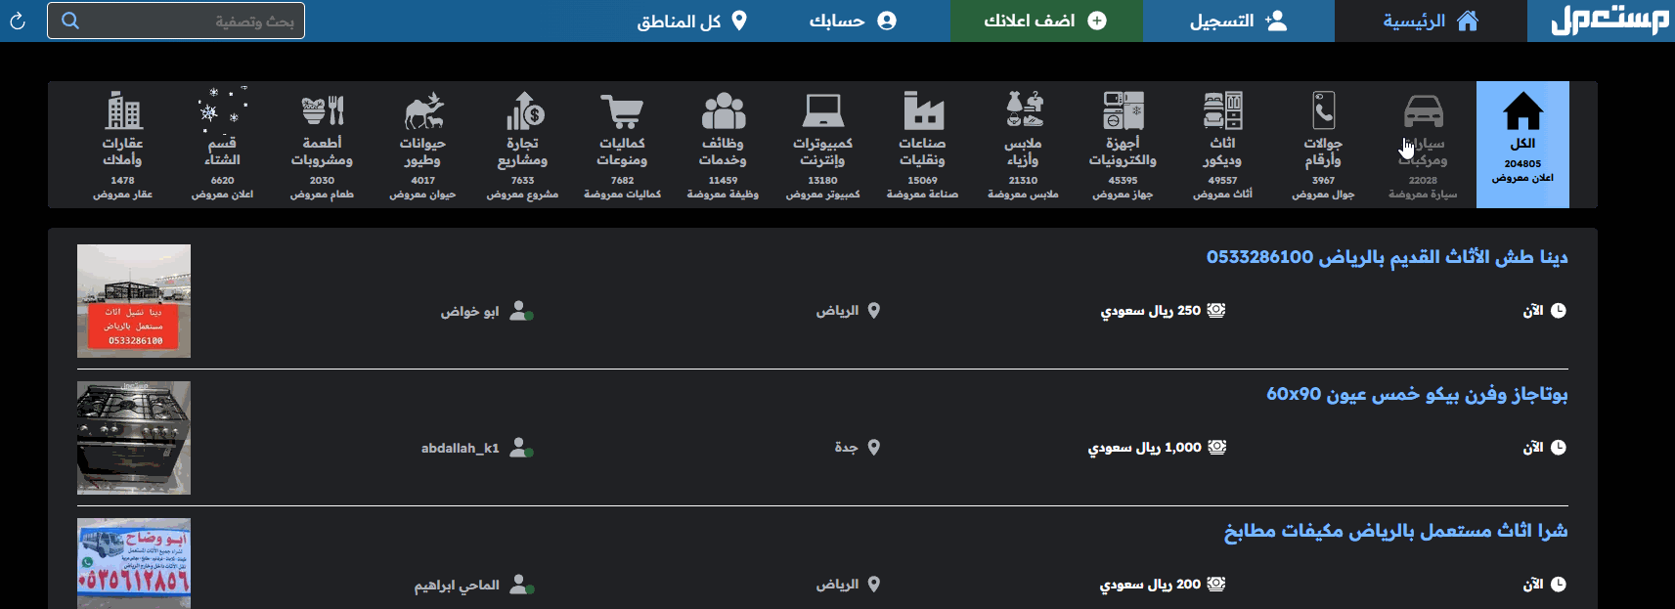Open the red furniture truck listing thumbnail
This screenshot has width=1675, height=609.
coord(134,301)
